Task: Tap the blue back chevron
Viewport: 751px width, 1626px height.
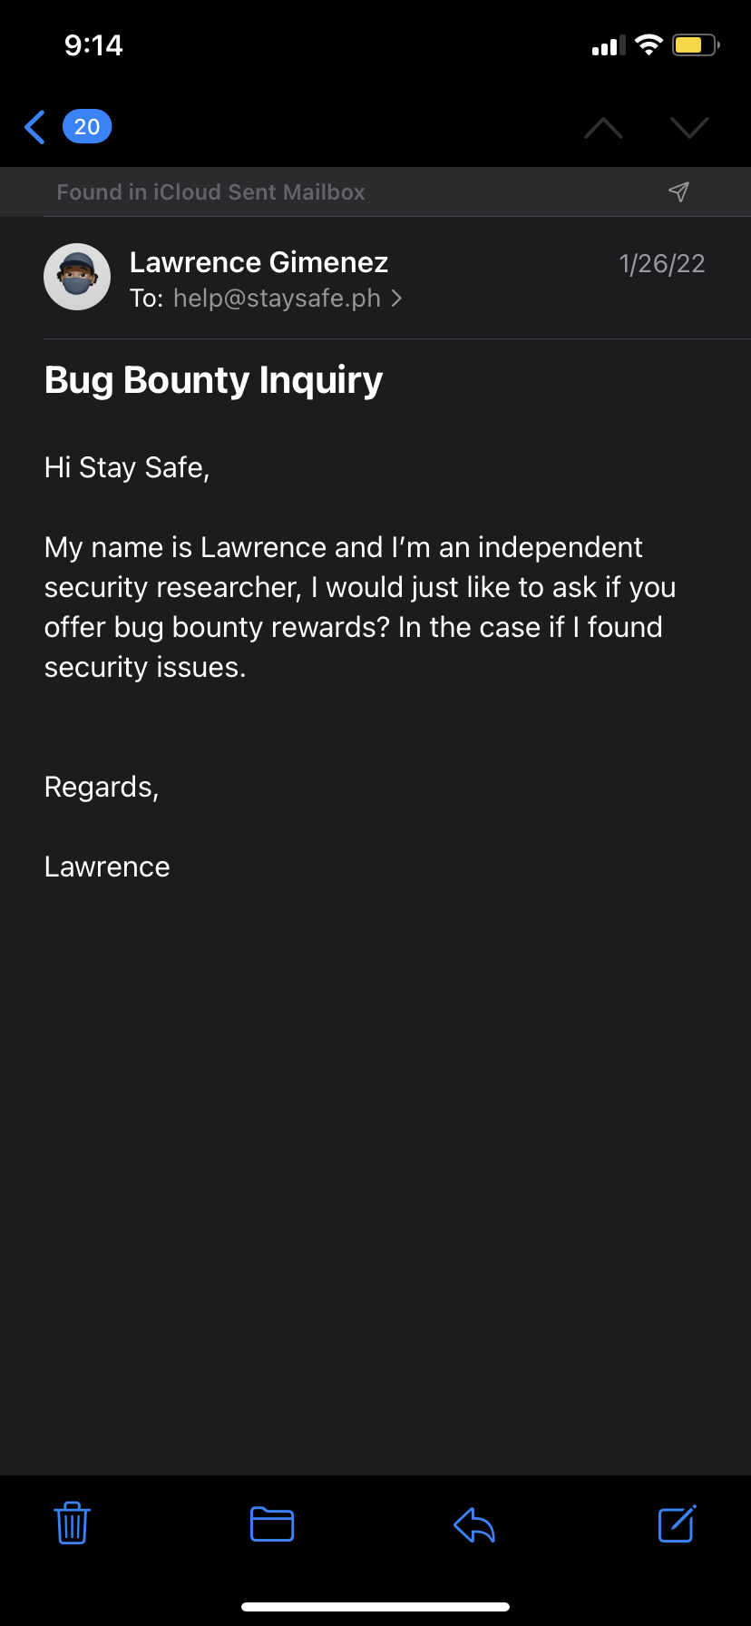Action: click(x=35, y=127)
